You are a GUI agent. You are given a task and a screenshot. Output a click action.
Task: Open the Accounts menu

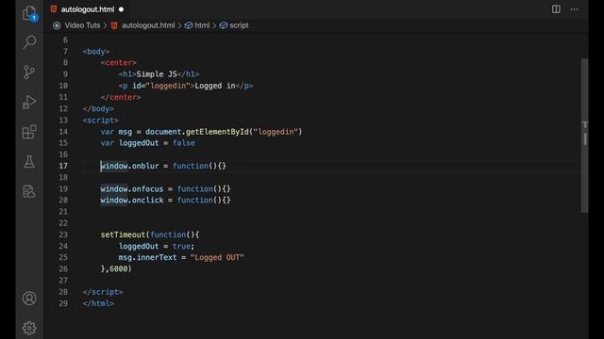pyautogui.click(x=29, y=299)
